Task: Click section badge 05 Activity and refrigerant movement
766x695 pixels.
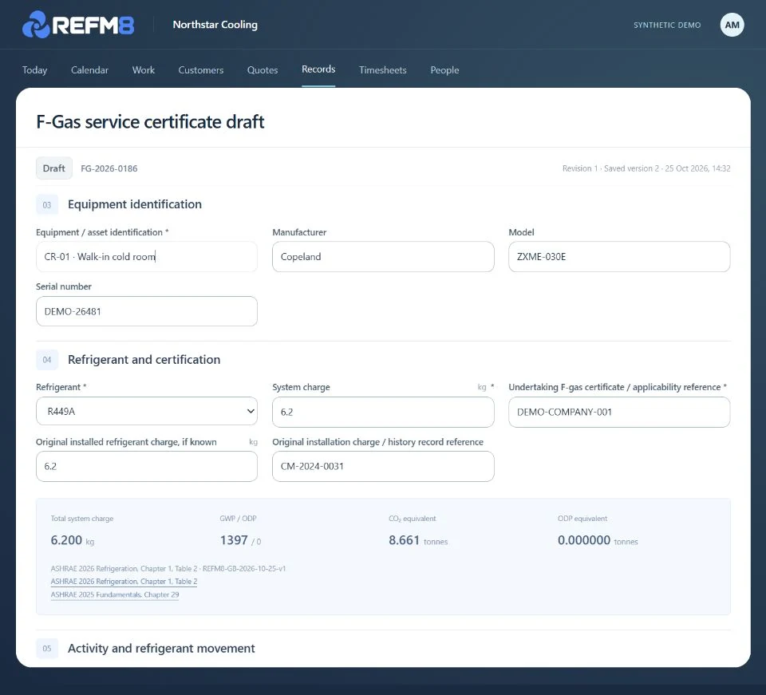Action: coord(47,649)
